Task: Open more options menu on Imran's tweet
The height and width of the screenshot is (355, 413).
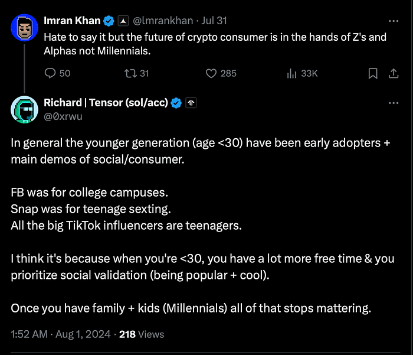Action: click(x=393, y=21)
